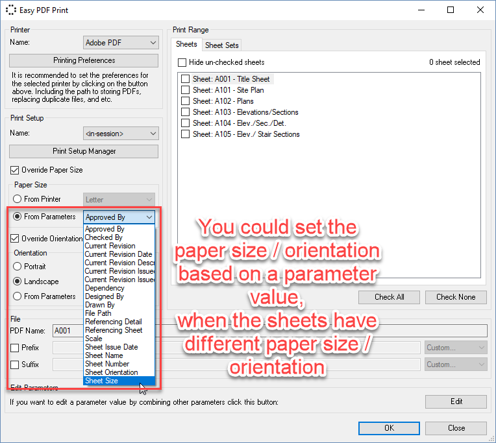Choose Current Revision Date option

119,254
